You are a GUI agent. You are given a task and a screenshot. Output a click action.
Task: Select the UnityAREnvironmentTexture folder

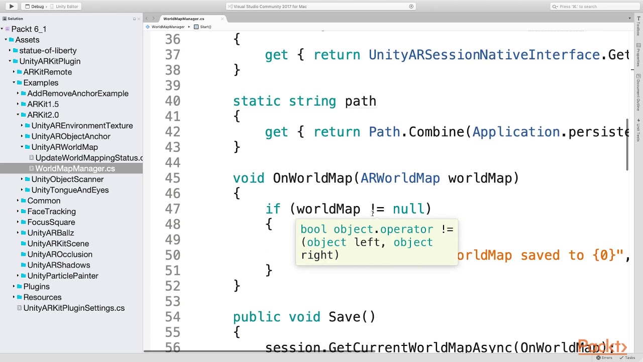(82, 126)
